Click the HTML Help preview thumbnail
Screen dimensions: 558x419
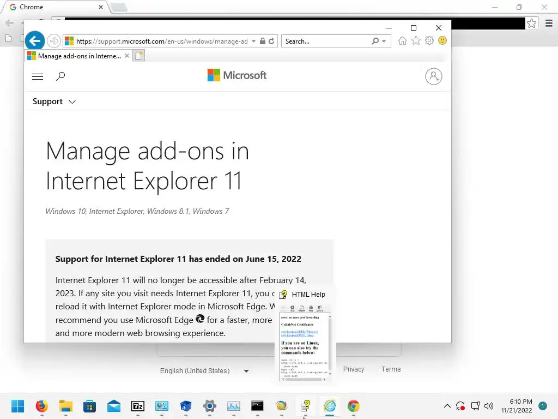click(305, 343)
